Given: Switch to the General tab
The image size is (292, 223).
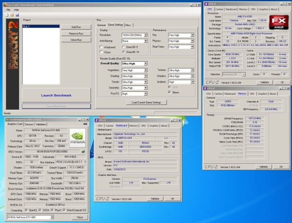Looking at the screenshot, I should [x=101, y=25].
